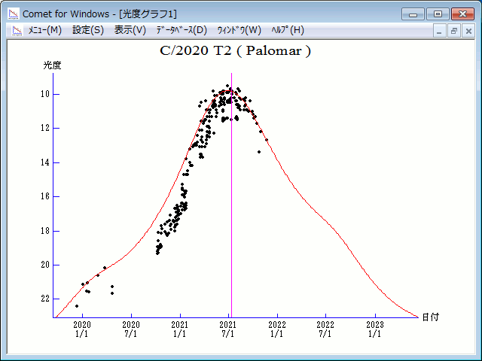Click the 2022 7/1 date axis label
482x361 pixels.
click(325, 329)
